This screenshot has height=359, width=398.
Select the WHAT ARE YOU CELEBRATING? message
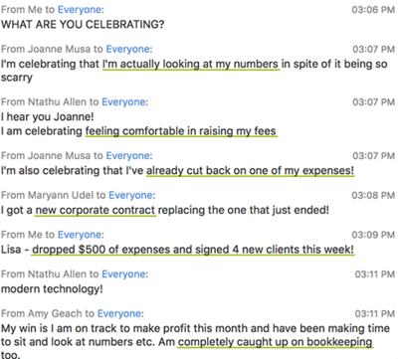(83, 25)
